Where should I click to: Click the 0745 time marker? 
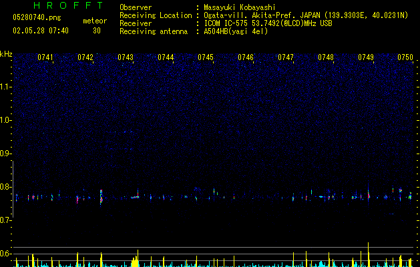tap(206, 57)
